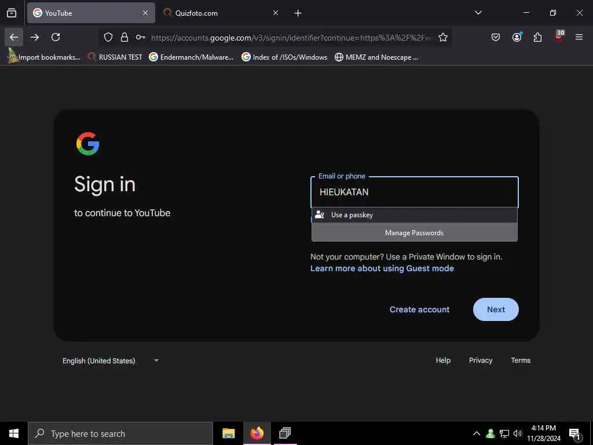Click the Google logo
The width and height of the screenshot is (593, 445).
point(88,144)
